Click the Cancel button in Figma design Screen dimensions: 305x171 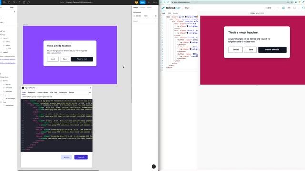point(53,59)
